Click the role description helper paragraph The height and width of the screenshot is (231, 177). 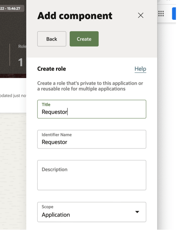[x=90, y=86]
